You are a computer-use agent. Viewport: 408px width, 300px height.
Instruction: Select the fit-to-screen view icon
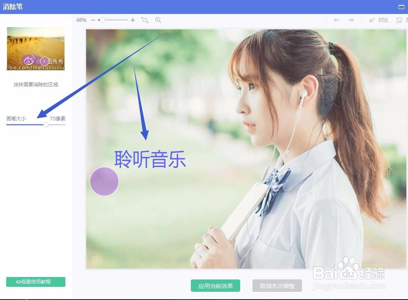pyautogui.click(x=145, y=20)
